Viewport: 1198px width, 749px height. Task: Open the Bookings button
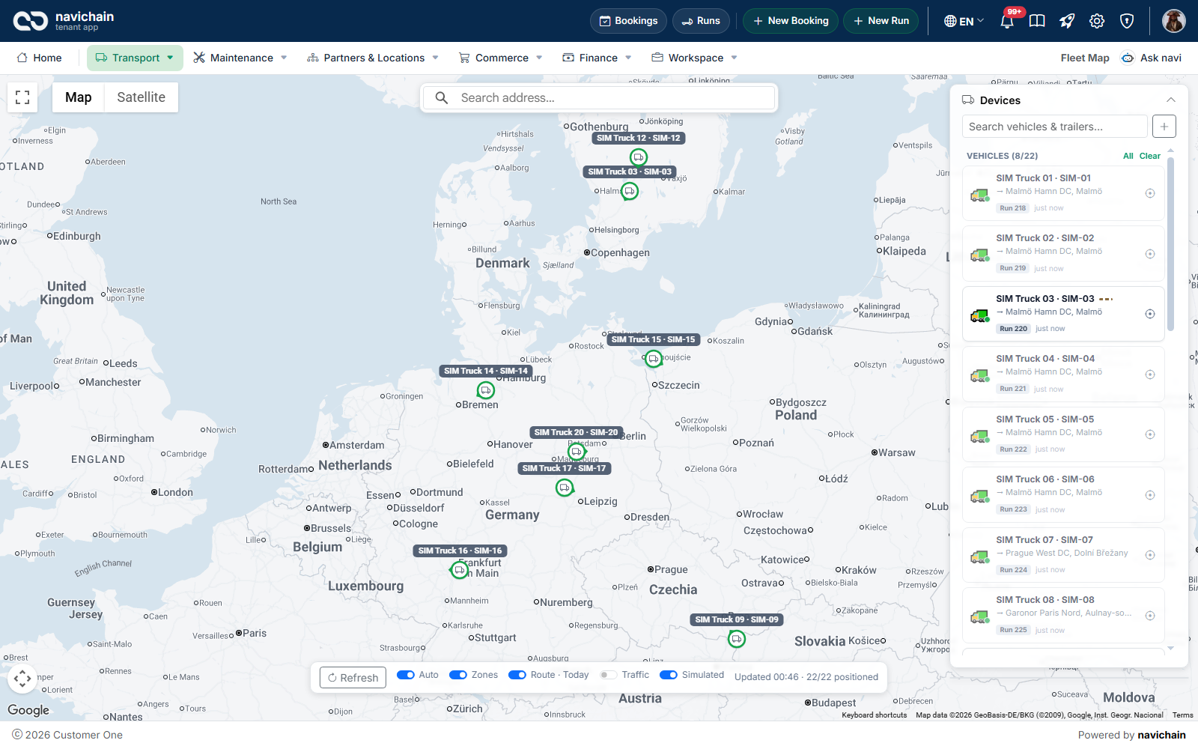pos(628,21)
